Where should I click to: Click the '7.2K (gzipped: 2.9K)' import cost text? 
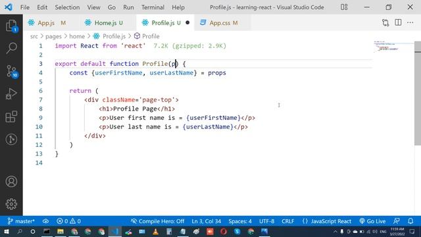click(190, 45)
